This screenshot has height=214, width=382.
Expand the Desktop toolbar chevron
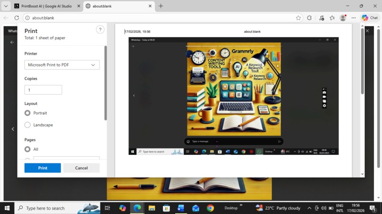point(241,205)
